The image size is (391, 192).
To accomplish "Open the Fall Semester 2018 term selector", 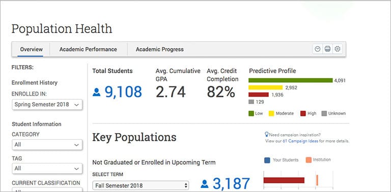I will tap(141, 186).
